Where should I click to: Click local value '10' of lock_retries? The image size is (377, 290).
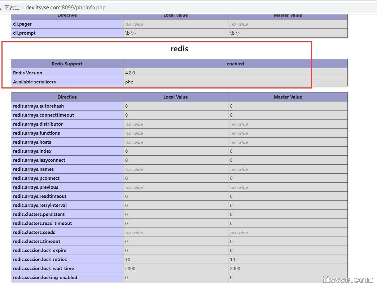(x=128, y=259)
